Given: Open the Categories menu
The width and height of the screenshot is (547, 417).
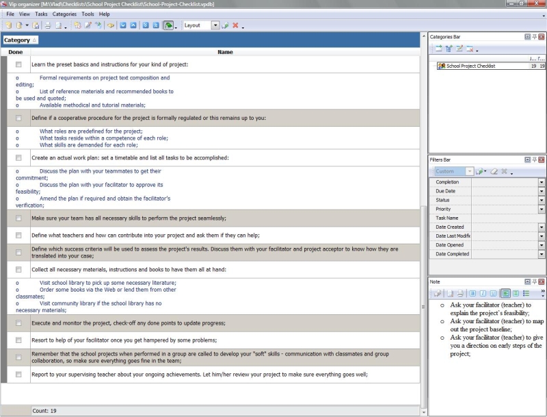Looking at the screenshot, I should tap(65, 14).
